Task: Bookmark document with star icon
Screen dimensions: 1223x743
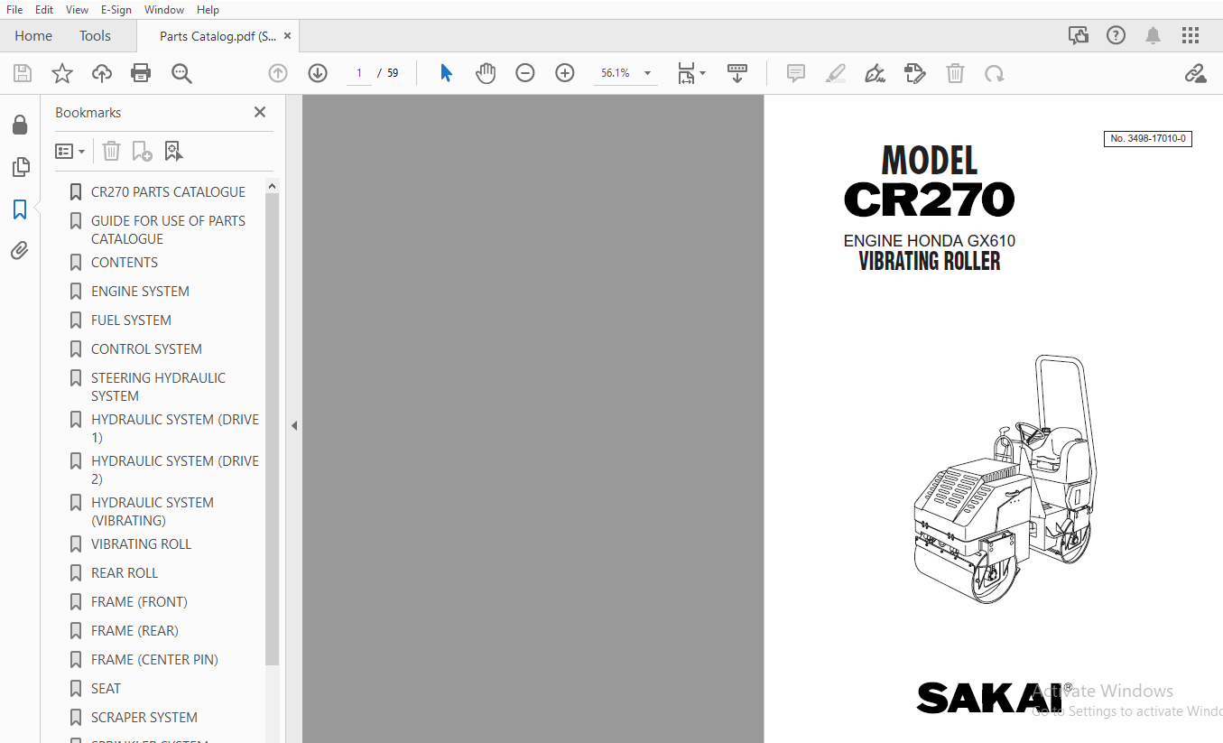Action: [x=62, y=73]
